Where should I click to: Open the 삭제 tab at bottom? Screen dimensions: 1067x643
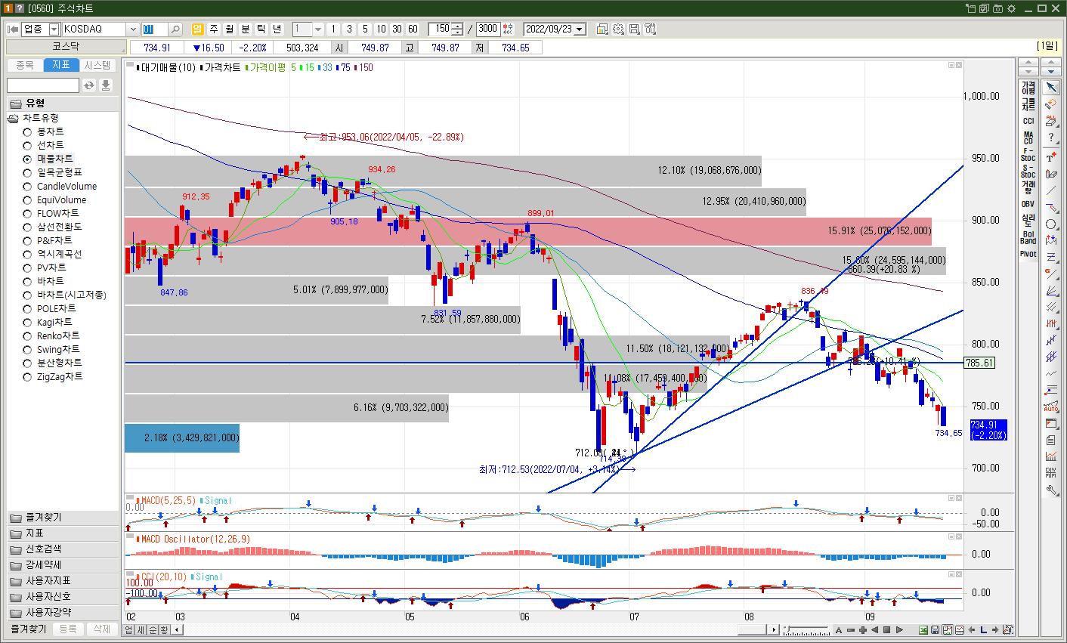(x=101, y=629)
